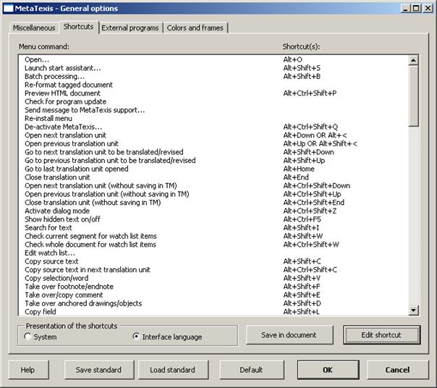Click the Save standard button
This screenshot has height=388, width=437.
point(98,370)
